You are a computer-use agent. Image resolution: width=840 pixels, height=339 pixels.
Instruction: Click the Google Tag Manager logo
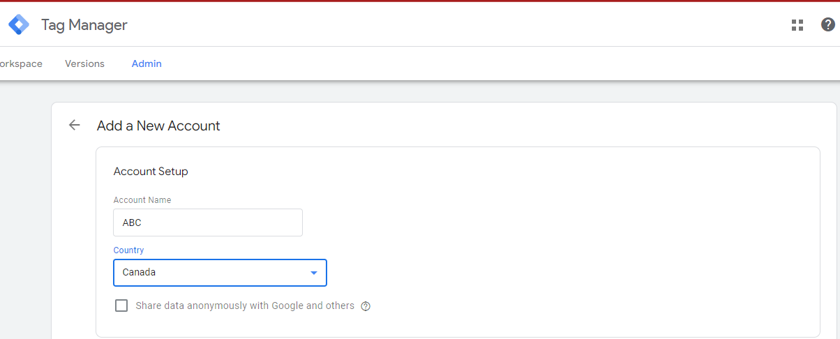tap(19, 25)
